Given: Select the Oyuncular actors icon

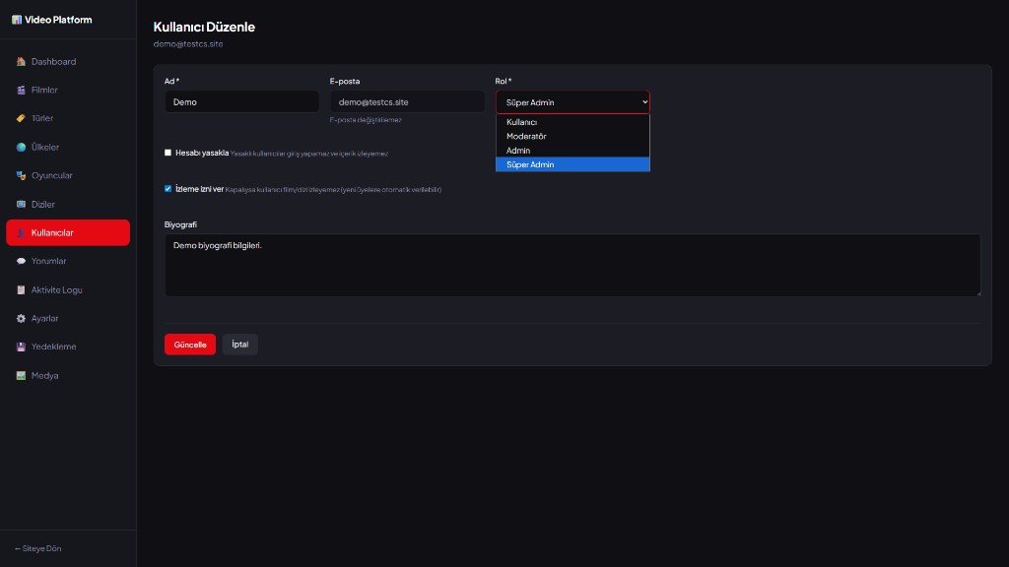Looking at the screenshot, I should [x=20, y=175].
